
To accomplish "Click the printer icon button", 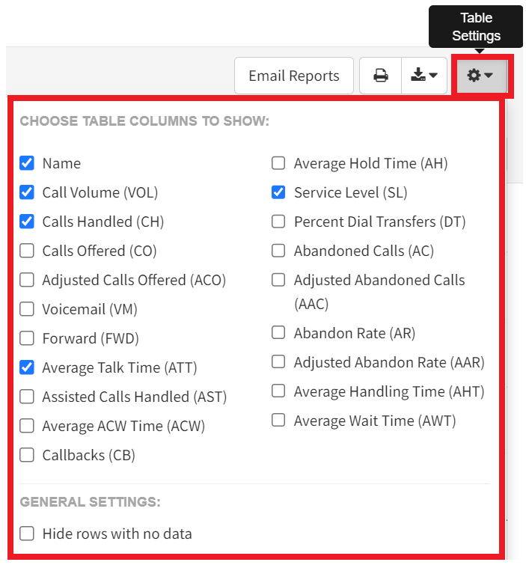I will click(380, 76).
